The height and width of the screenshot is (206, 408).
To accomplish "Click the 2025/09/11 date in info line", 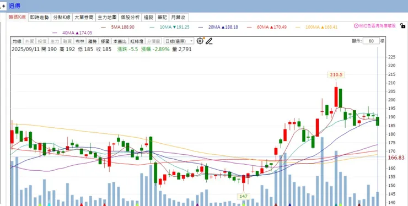I will click(25, 49).
